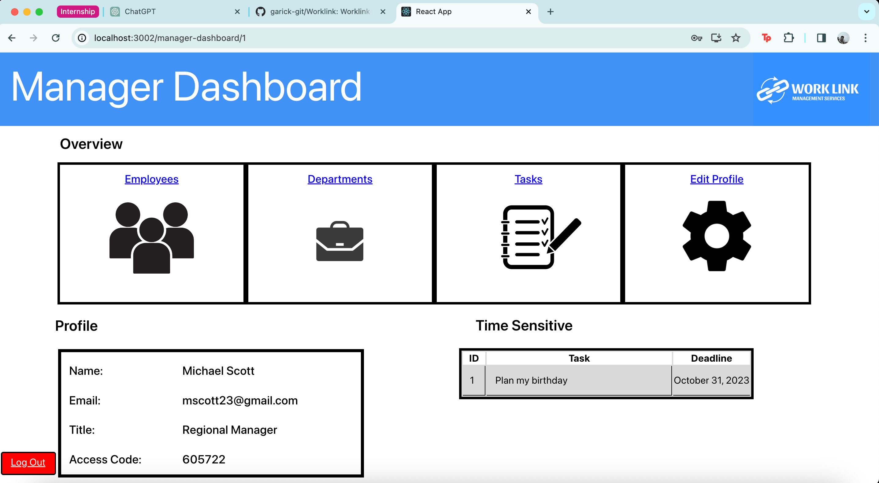Image resolution: width=879 pixels, height=483 pixels.
Task: Expand the tab search chevron
Action: click(x=866, y=12)
